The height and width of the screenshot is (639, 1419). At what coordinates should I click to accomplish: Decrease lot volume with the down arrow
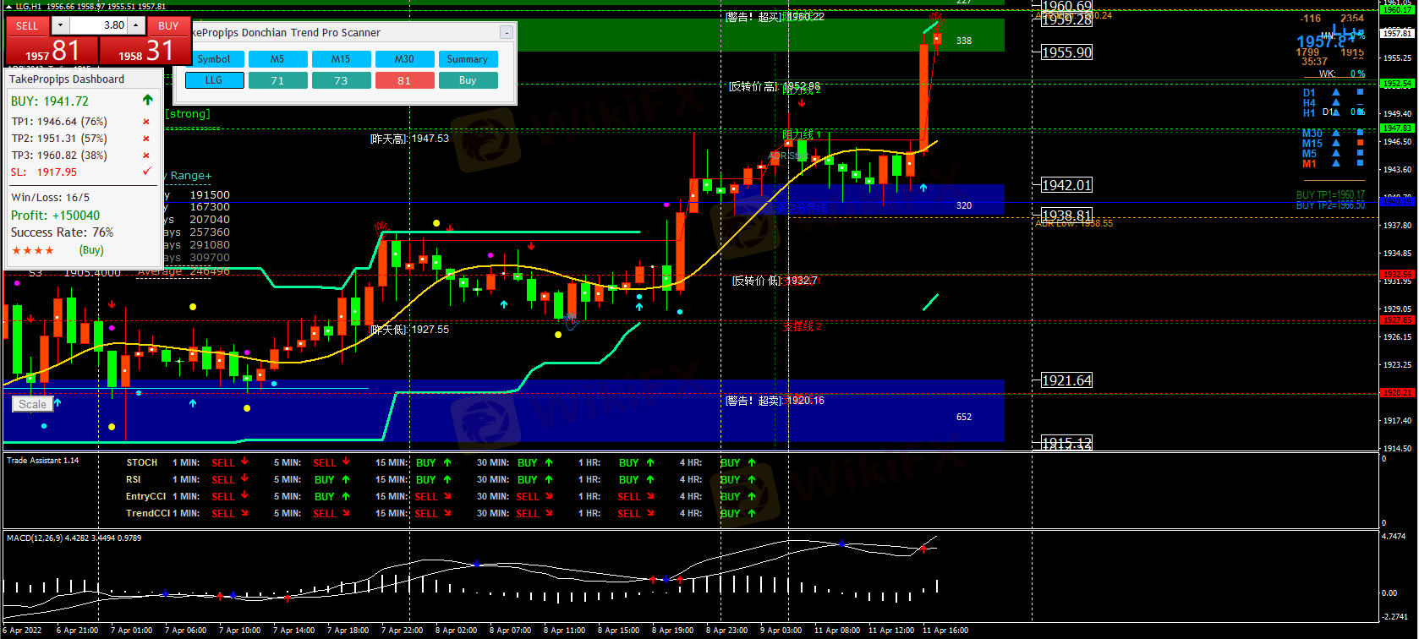click(60, 25)
